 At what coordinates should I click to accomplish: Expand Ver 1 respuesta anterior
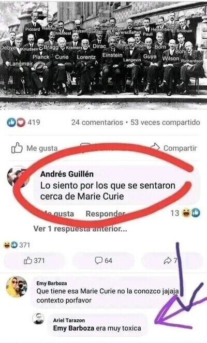[80, 229]
